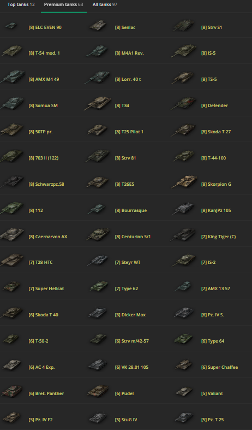This screenshot has width=252, height=430.
Task: Switch to the Top tanks tab
Action: coord(21,4)
